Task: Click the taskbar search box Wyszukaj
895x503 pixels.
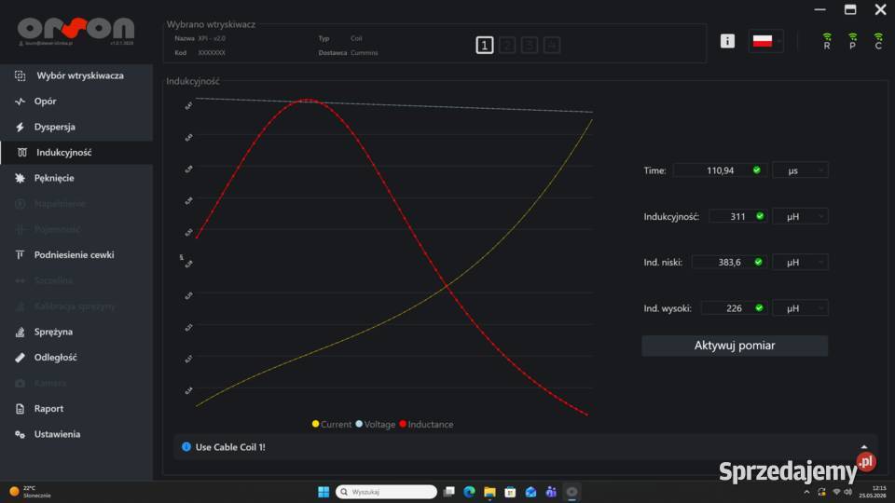Action: pos(386,492)
